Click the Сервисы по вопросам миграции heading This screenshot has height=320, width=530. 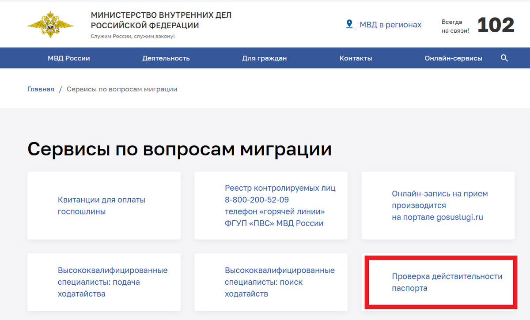[x=179, y=149]
